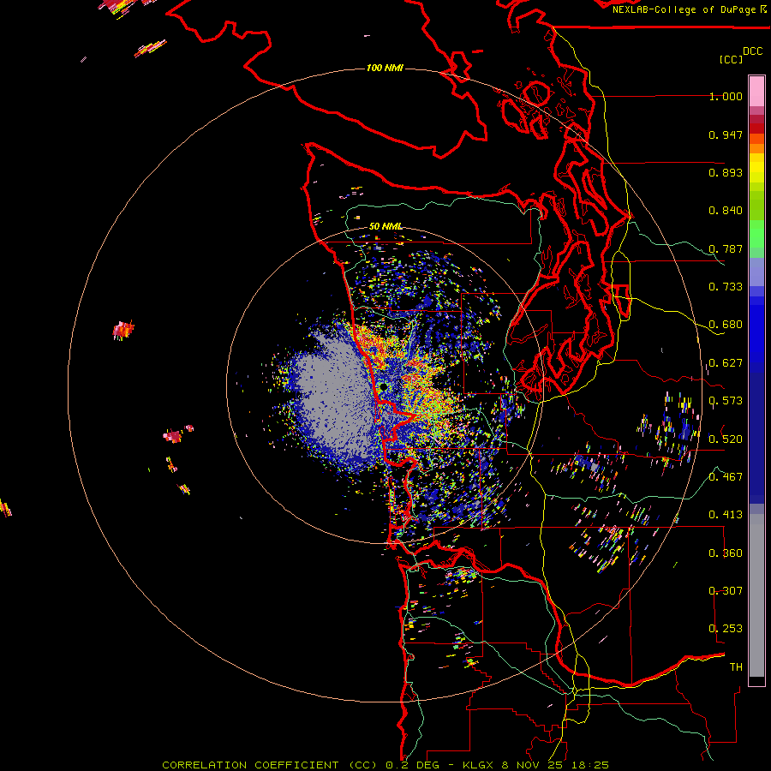The image size is (771, 771).
Task: Select the 0.413 legend value
Action: (x=726, y=515)
